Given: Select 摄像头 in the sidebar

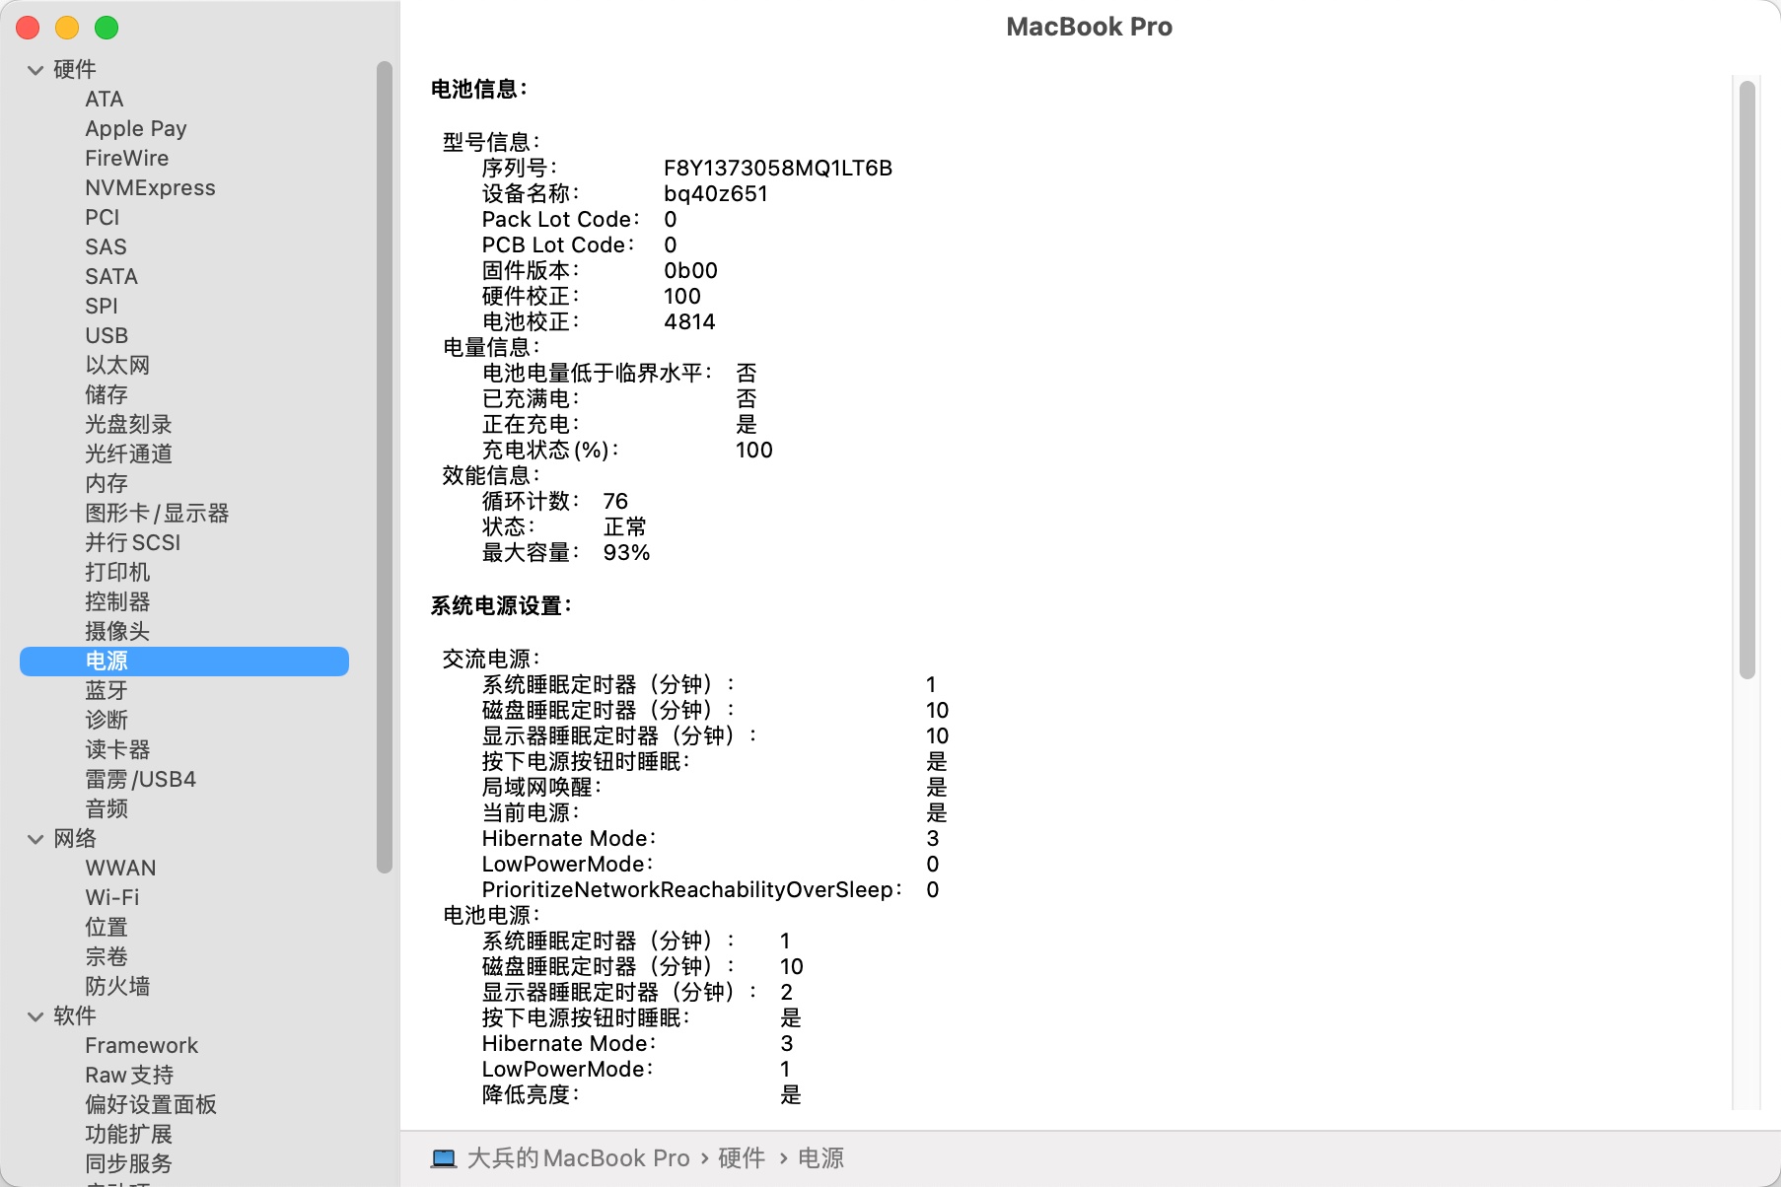Looking at the screenshot, I should tap(117, 632).
